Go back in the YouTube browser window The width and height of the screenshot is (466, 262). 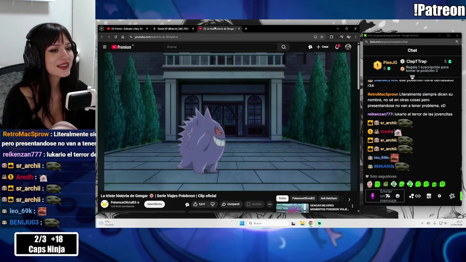tap(102, 37)
